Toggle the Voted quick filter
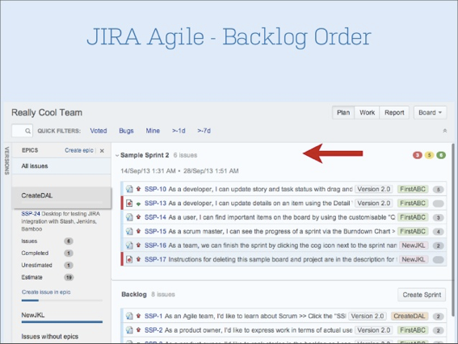Image resolution: width=458 pixels, height=344 pixels. (99, 131)
